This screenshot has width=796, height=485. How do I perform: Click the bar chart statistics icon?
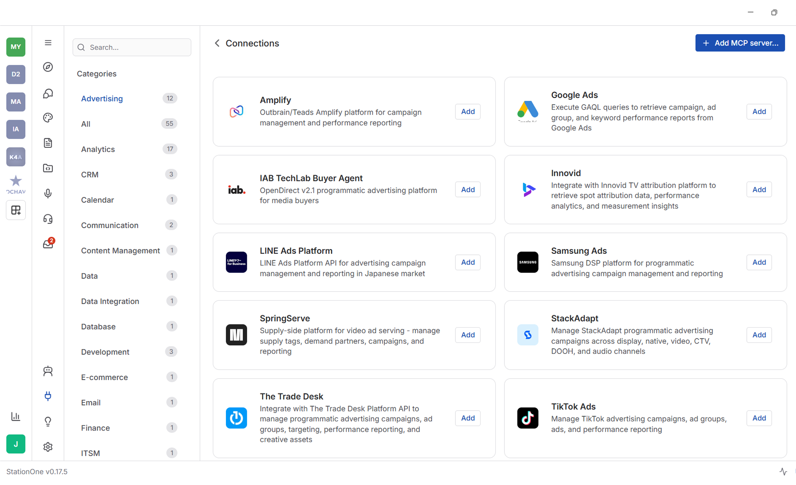(x=16, y=416)
